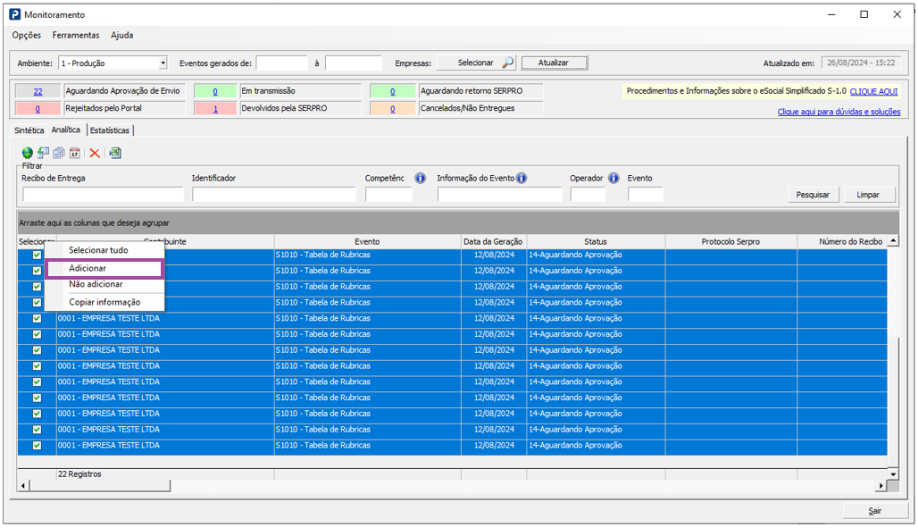Click the Evento column header
Screen dimensions: 918x528
[367, 241]
